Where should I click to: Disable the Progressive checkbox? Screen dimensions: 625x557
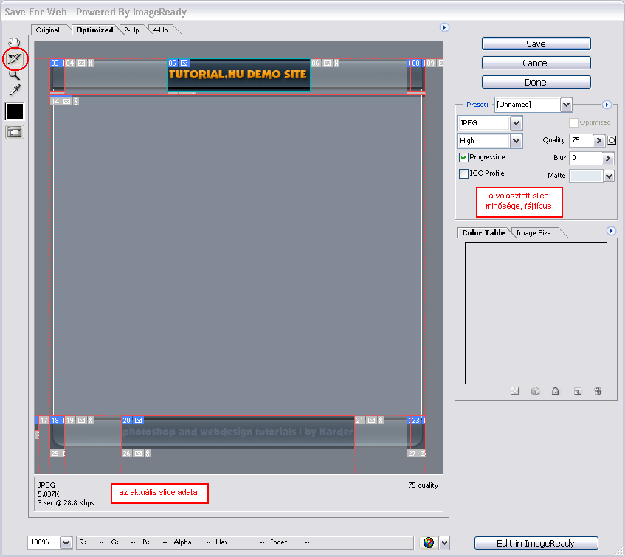pos(463,157)
